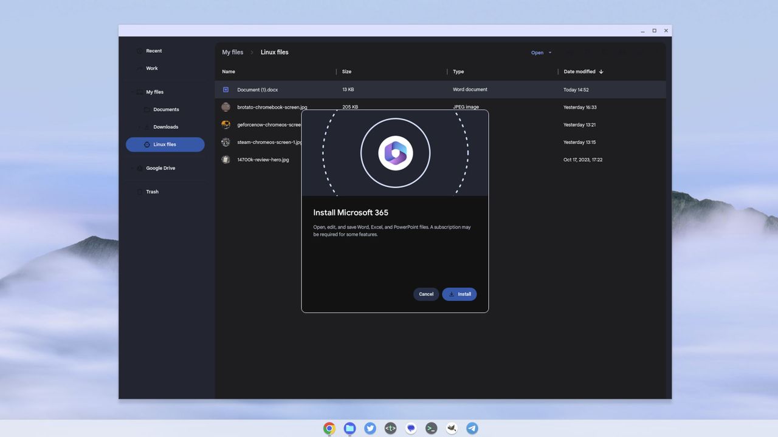This screenshot has height=437, width=778.
Task: Open the Files app shelf icon
Action: [349, 429]
